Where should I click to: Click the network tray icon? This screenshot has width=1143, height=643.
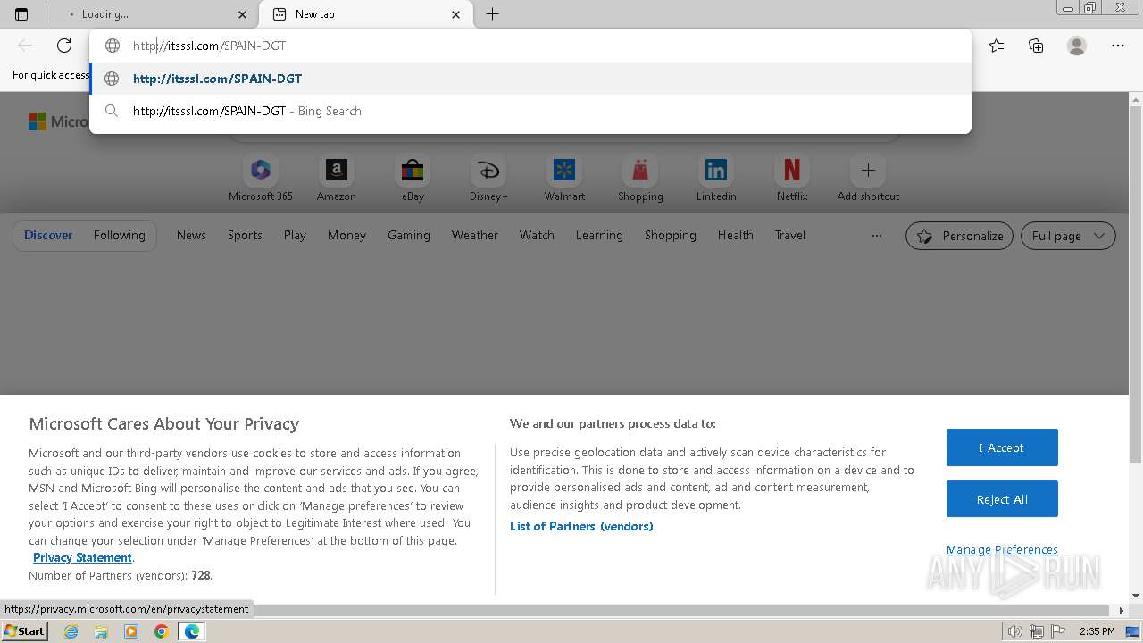tap(1037, 631)
